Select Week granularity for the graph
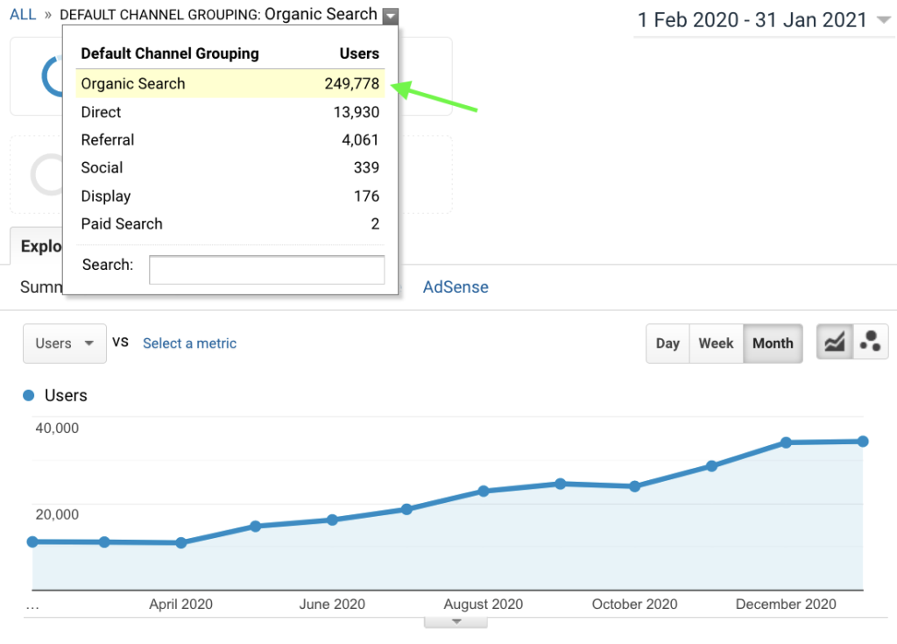Screen dimensions: 897x644 (x=716, y=343)
